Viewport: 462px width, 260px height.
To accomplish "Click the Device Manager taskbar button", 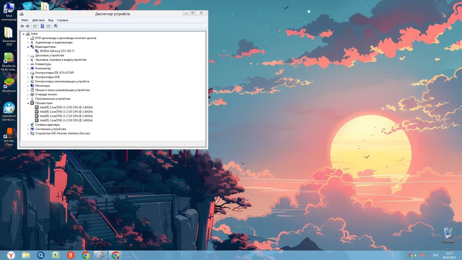I will [100, 255].
